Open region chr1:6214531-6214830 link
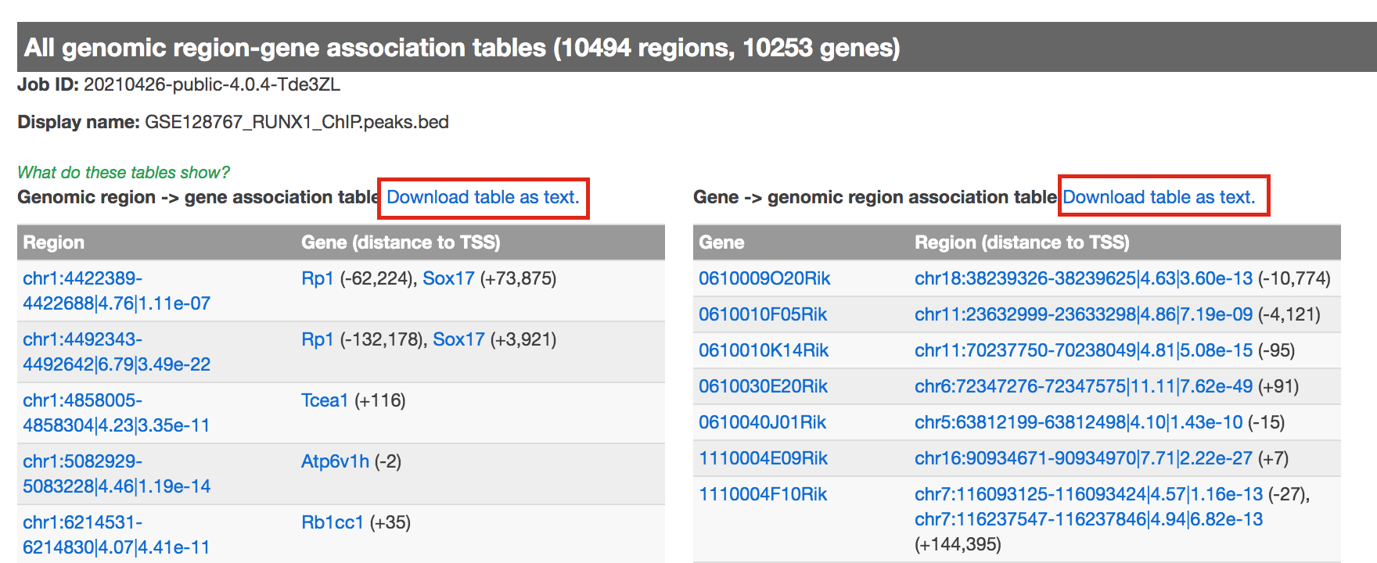The height and width of the screenshot is (563, 1377). pos(117,535)
